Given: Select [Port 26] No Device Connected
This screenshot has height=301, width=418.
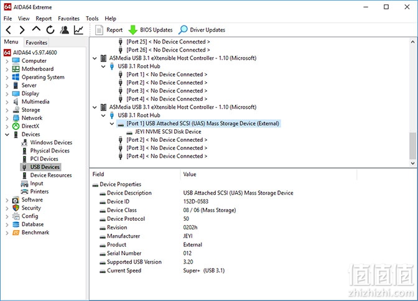Looking at the screenshot, I should coord(168,50).
